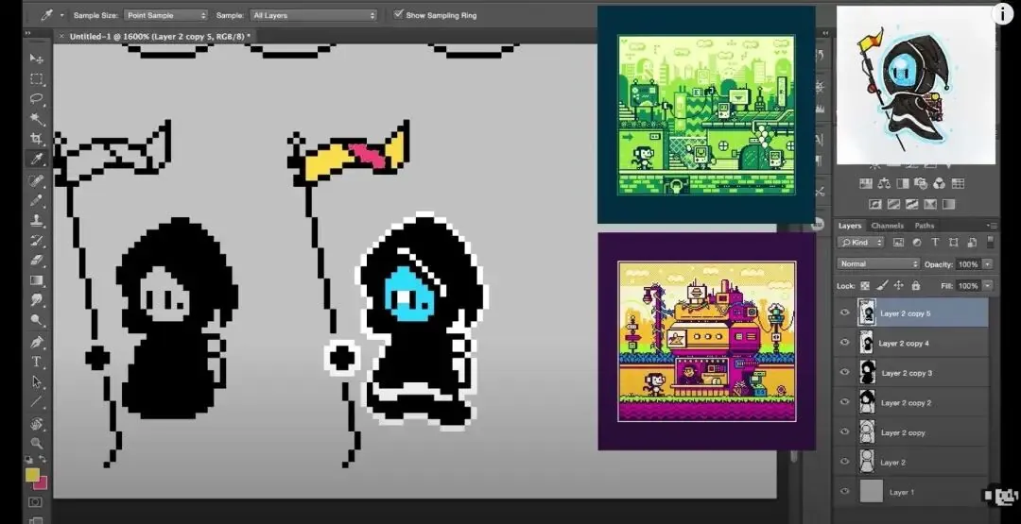Add a Threshold adjustment
The height and width of the screenshot is (524, 1021).
click(912, 204)
